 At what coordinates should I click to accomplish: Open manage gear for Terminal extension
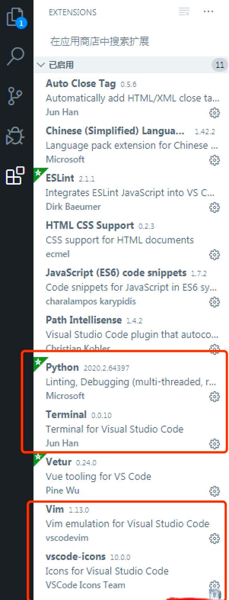point(215,444)
